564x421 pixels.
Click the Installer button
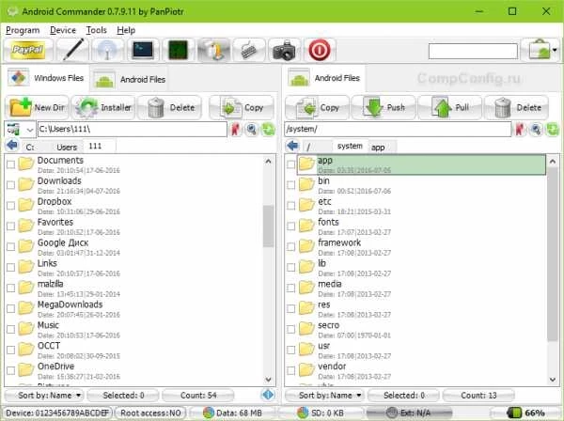(104, 107)
